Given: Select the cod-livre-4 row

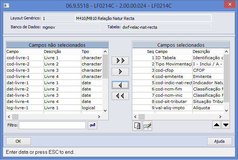Looking at the screenshot, I should click(x=54, y=77).
